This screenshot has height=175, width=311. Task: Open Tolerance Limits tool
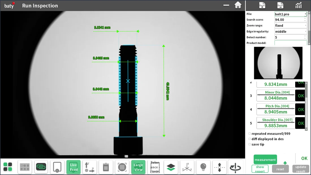pyautogui.click(x=155, y=167)
